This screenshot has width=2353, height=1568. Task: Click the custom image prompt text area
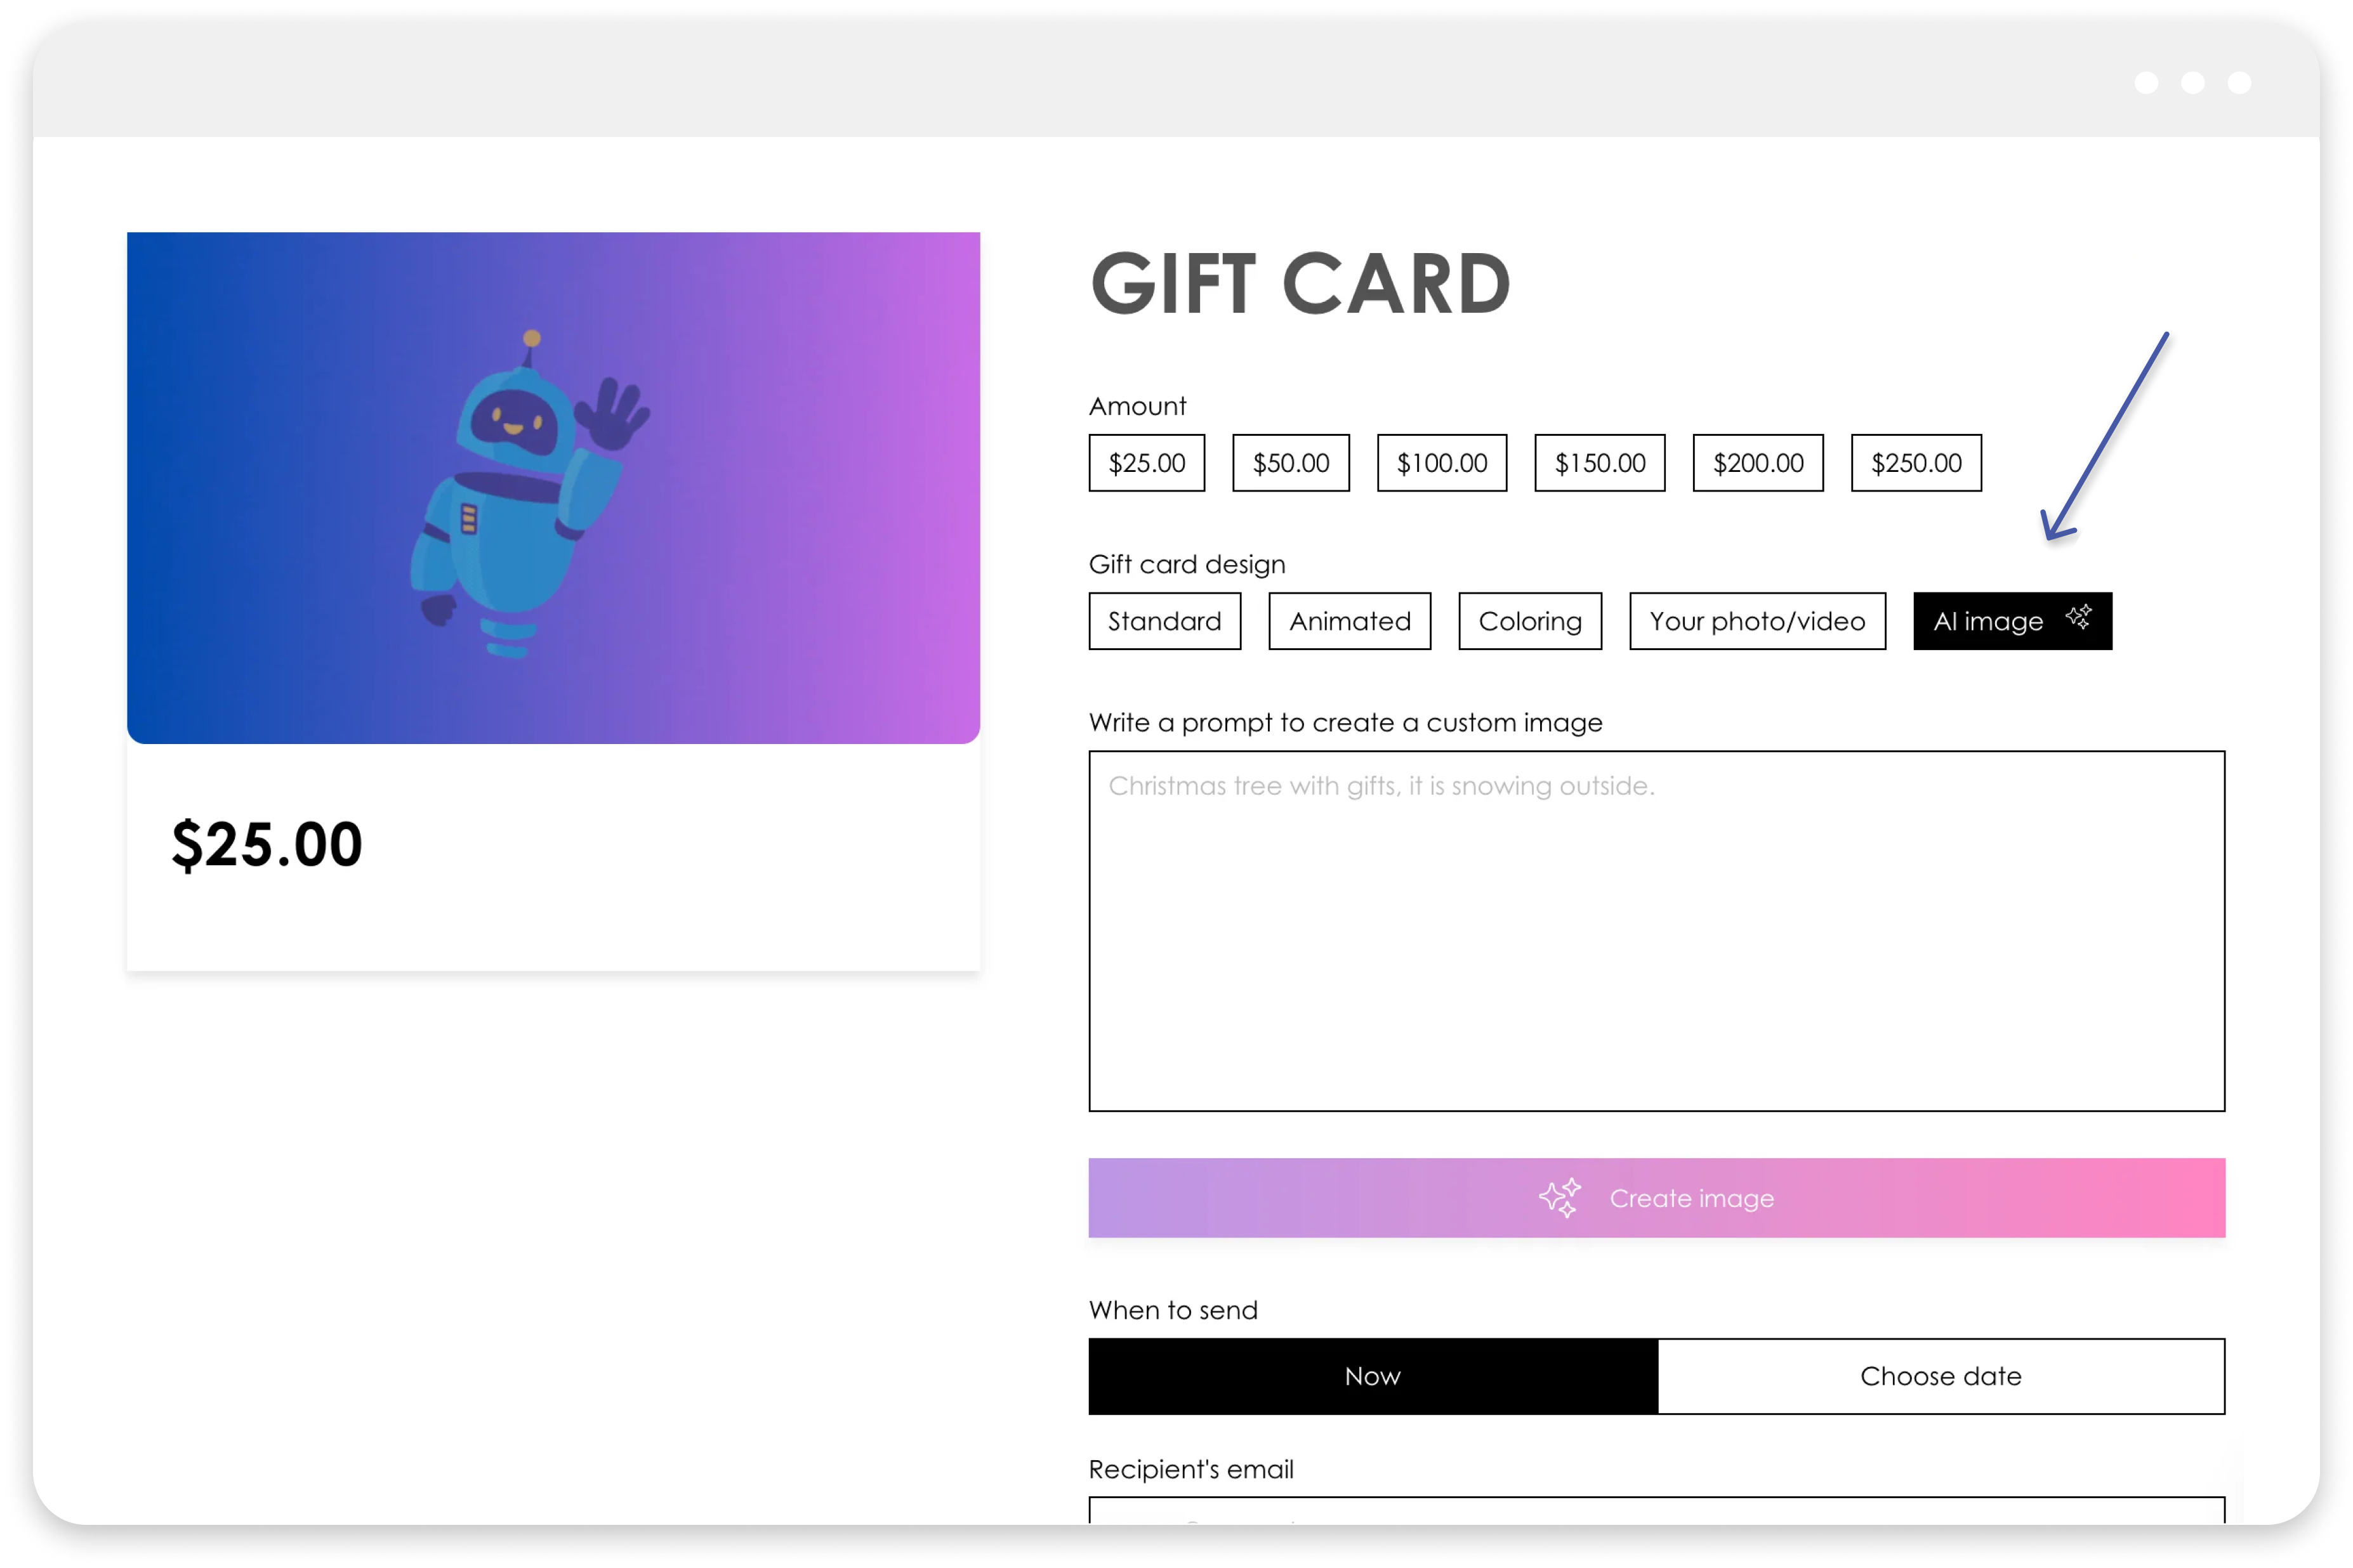[x=1657, y=931]
